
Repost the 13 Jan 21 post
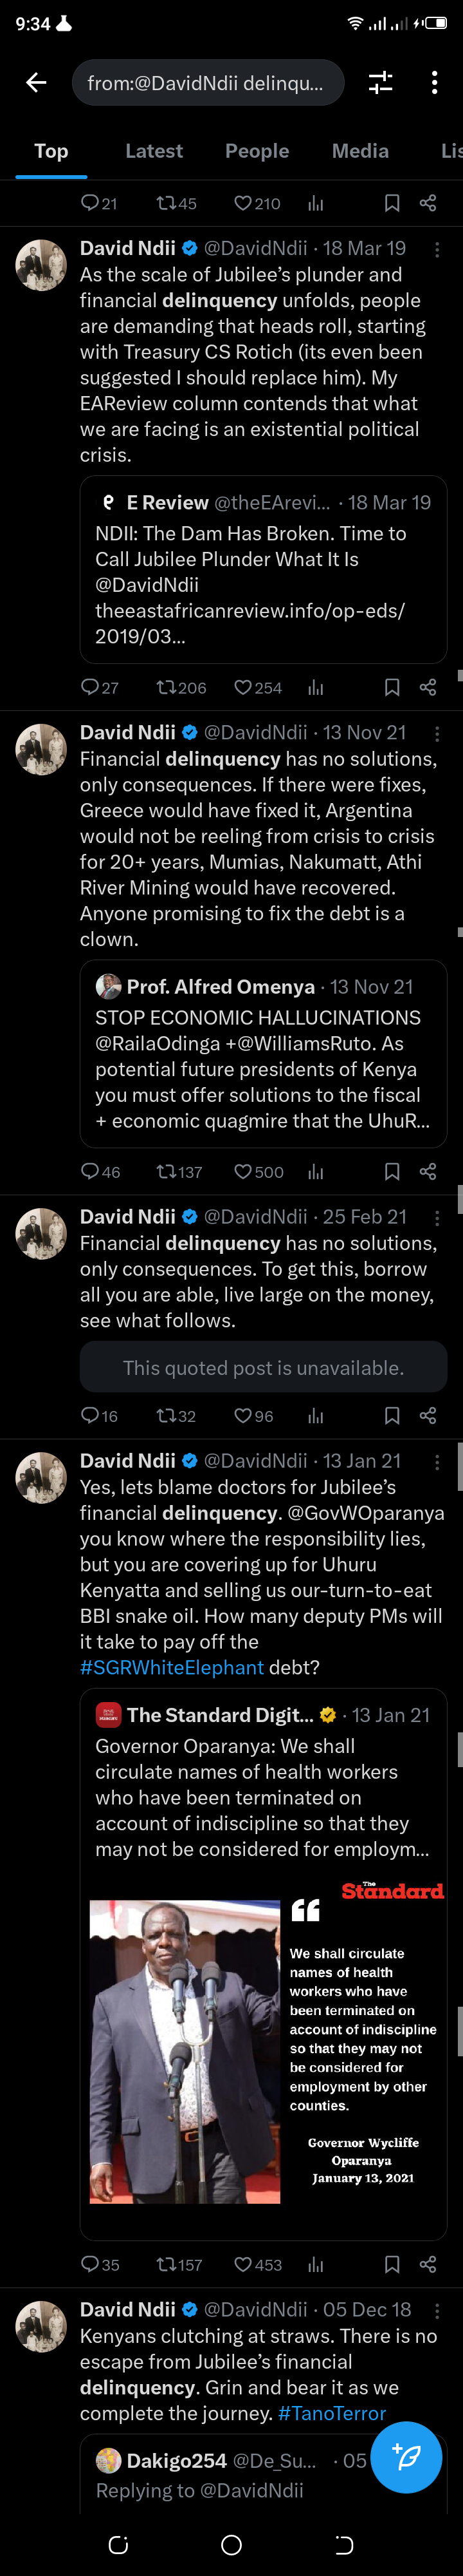click(167, 2264)
